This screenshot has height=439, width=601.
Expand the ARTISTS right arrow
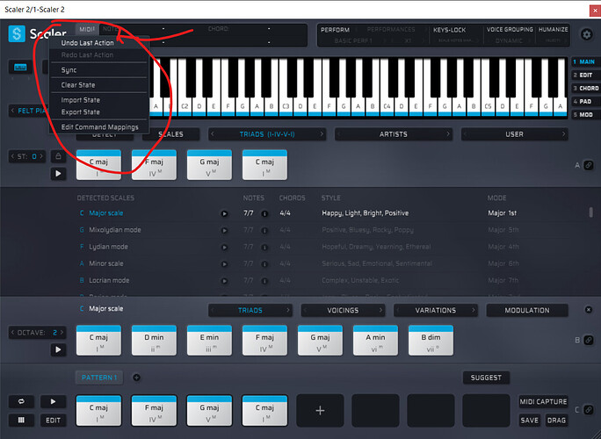(448, 134)
